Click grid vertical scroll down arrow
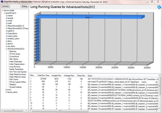The height and width of the screenshot is (113, 162). point(160,108)
